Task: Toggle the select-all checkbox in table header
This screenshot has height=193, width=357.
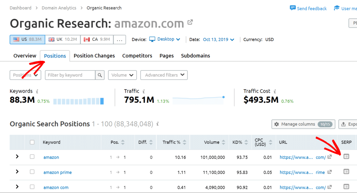Action: pos(32,142)
